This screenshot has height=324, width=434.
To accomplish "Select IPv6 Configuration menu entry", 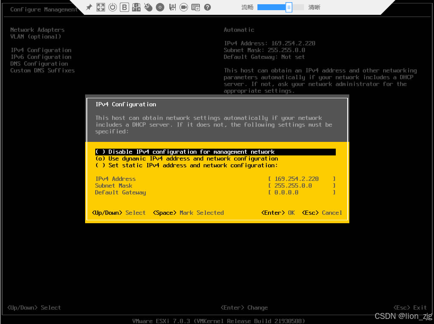I will point(41,57).
